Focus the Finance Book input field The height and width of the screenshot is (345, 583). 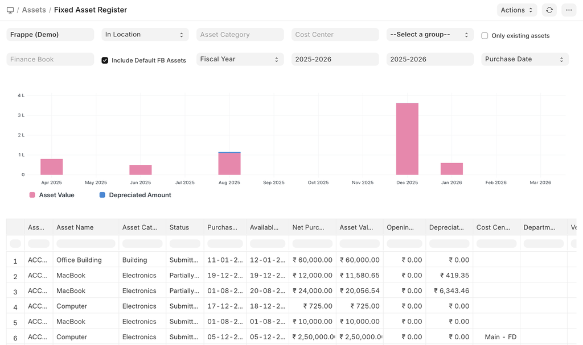pyautogui.click(x=50, y=59)
